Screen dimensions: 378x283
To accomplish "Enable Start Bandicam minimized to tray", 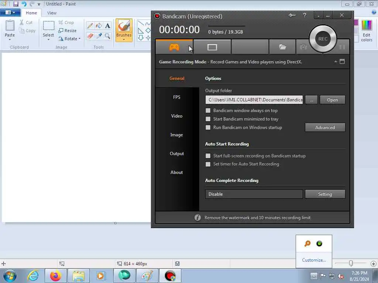I will click(x=208, y=119).
